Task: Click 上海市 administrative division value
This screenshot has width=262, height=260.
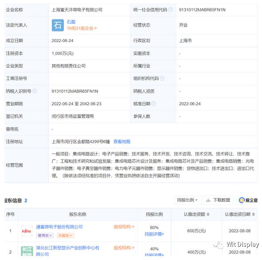Action: (x=185, y=41)
